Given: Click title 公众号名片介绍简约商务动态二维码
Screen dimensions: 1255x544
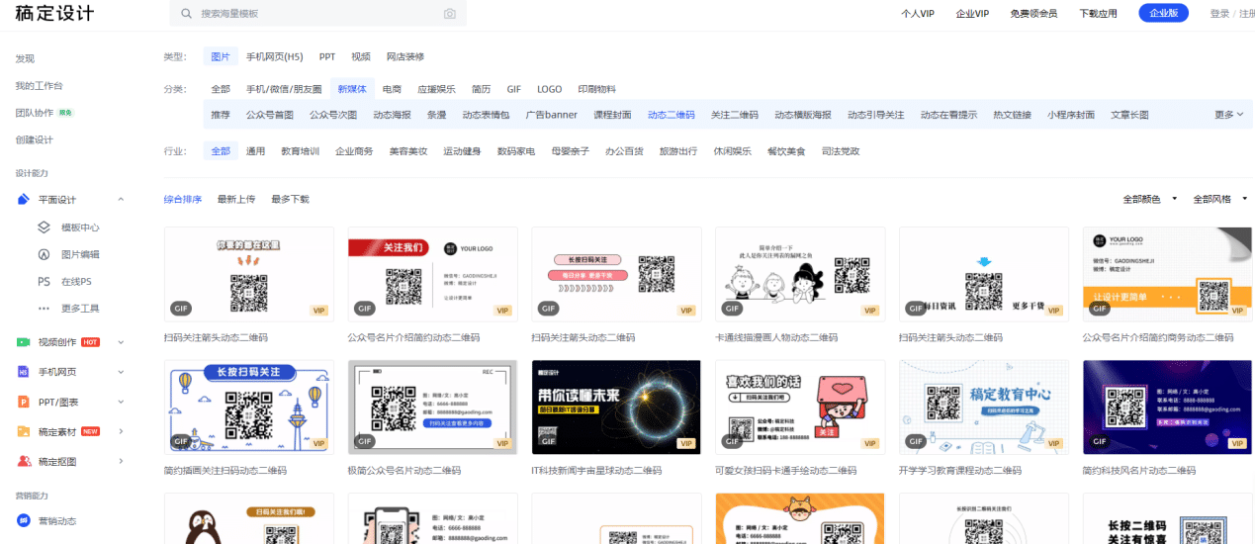Looking at the screenshot, I should pos(1158,337).
